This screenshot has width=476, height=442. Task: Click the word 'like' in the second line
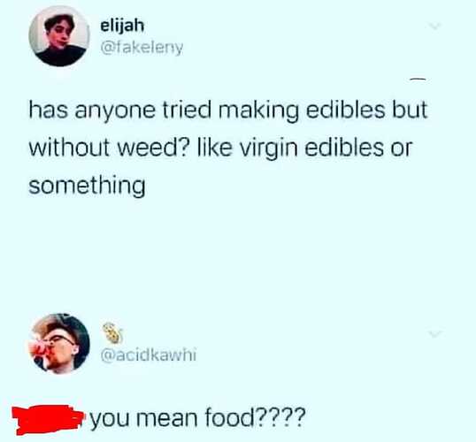pos(215,149)
